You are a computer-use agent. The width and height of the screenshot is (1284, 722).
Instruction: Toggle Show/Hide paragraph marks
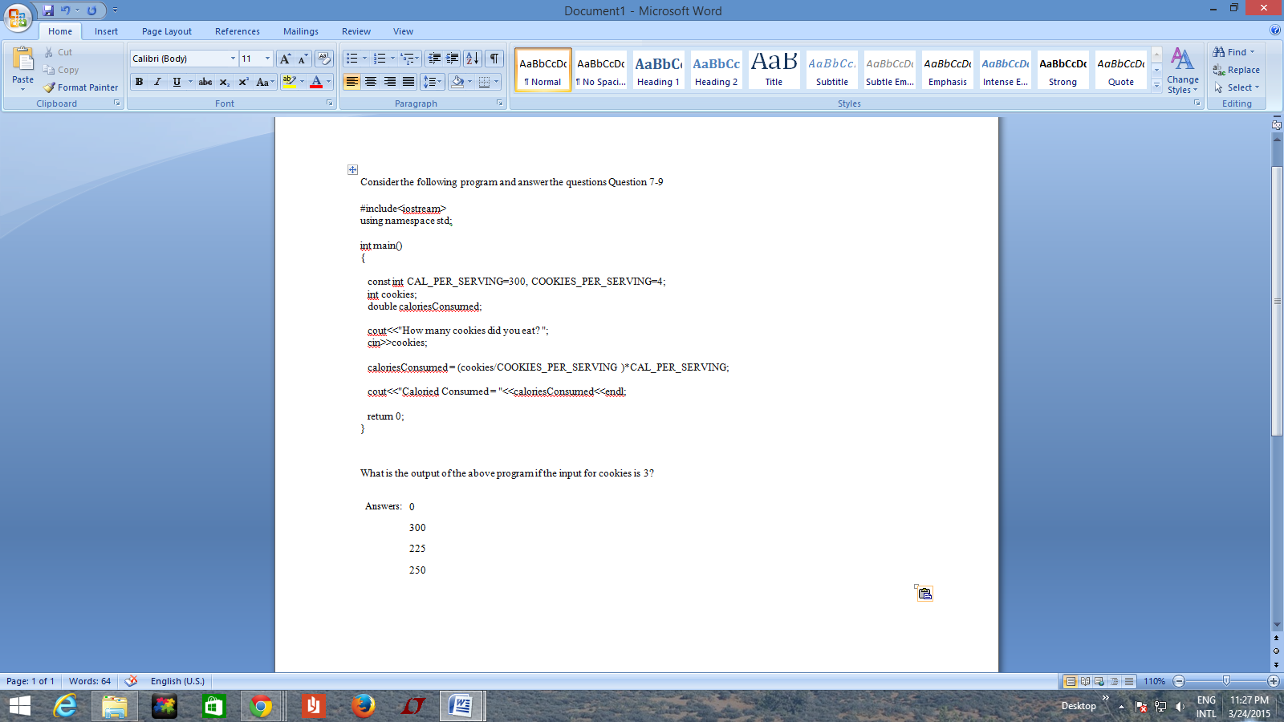coord(494,59)
